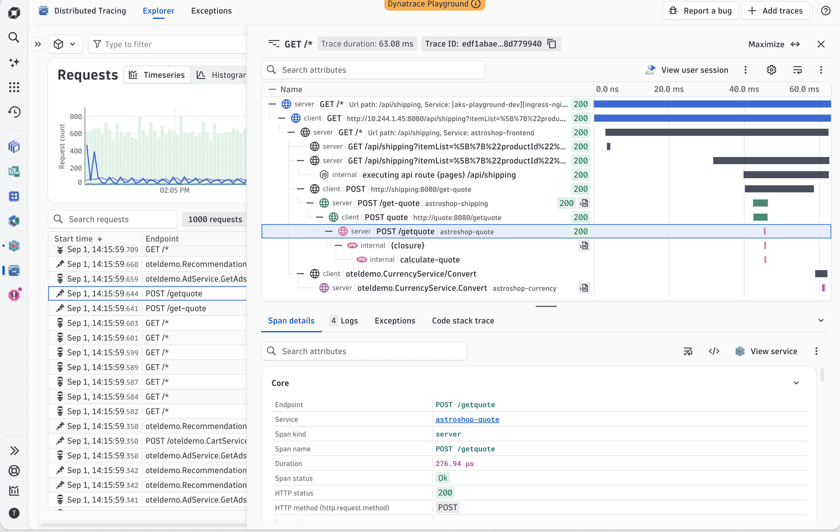Sort requests by Start time column

pos(78,239)
